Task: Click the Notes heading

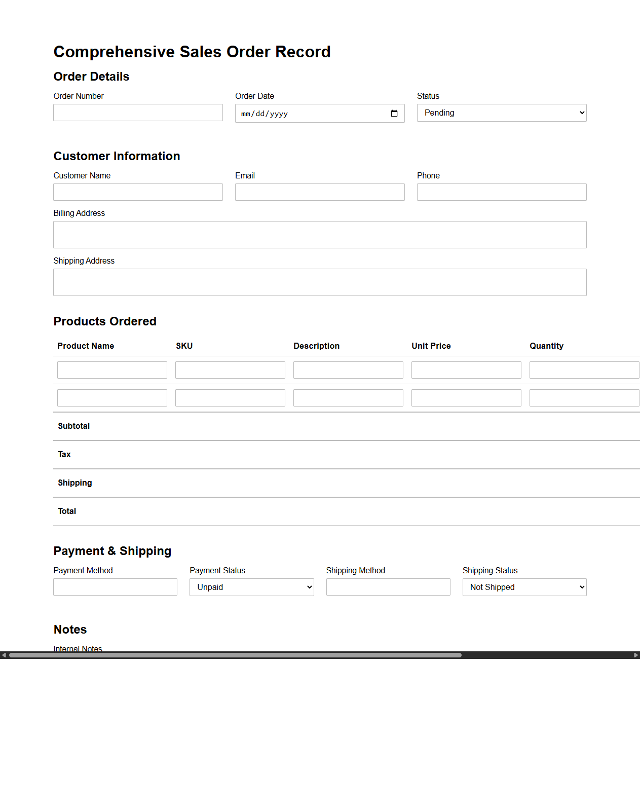Action: [70, 630]
